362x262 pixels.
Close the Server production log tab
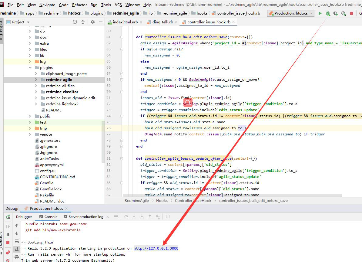[108, 217]
